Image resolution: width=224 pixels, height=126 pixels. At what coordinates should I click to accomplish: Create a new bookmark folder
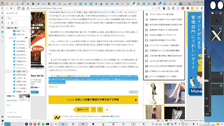point(12,23)
